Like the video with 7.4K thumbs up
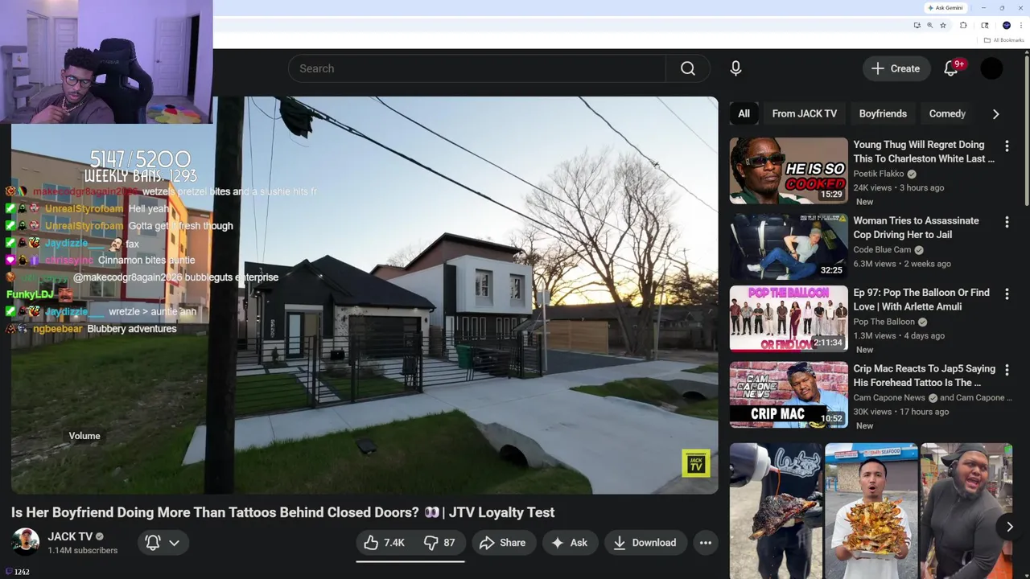Viewport: 1030px width, 579px height. tap(385, 543)
